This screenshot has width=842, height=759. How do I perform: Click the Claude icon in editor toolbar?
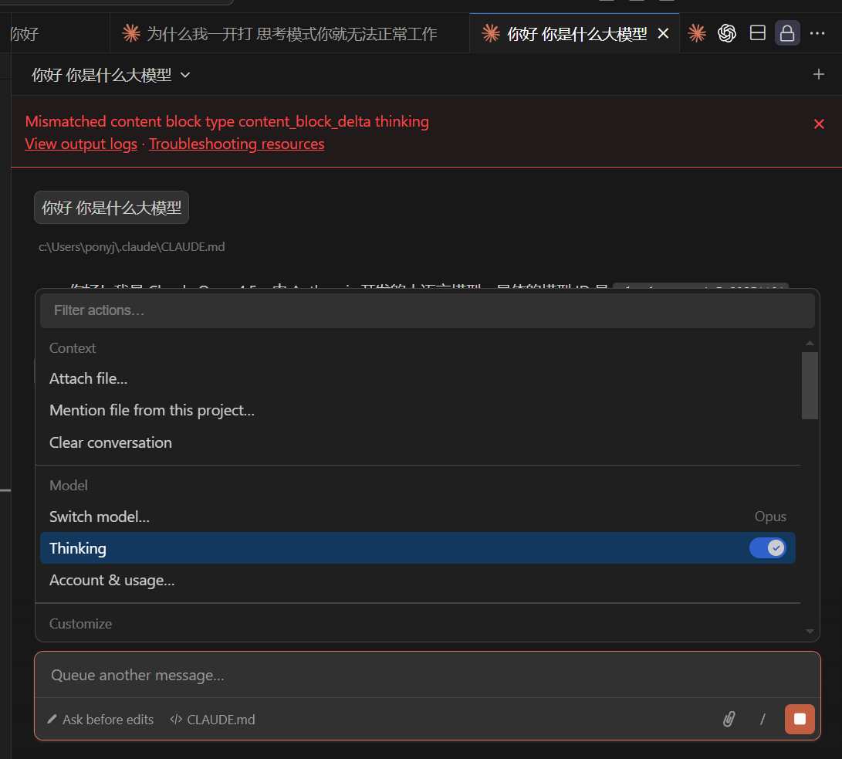tap(697, 33)
